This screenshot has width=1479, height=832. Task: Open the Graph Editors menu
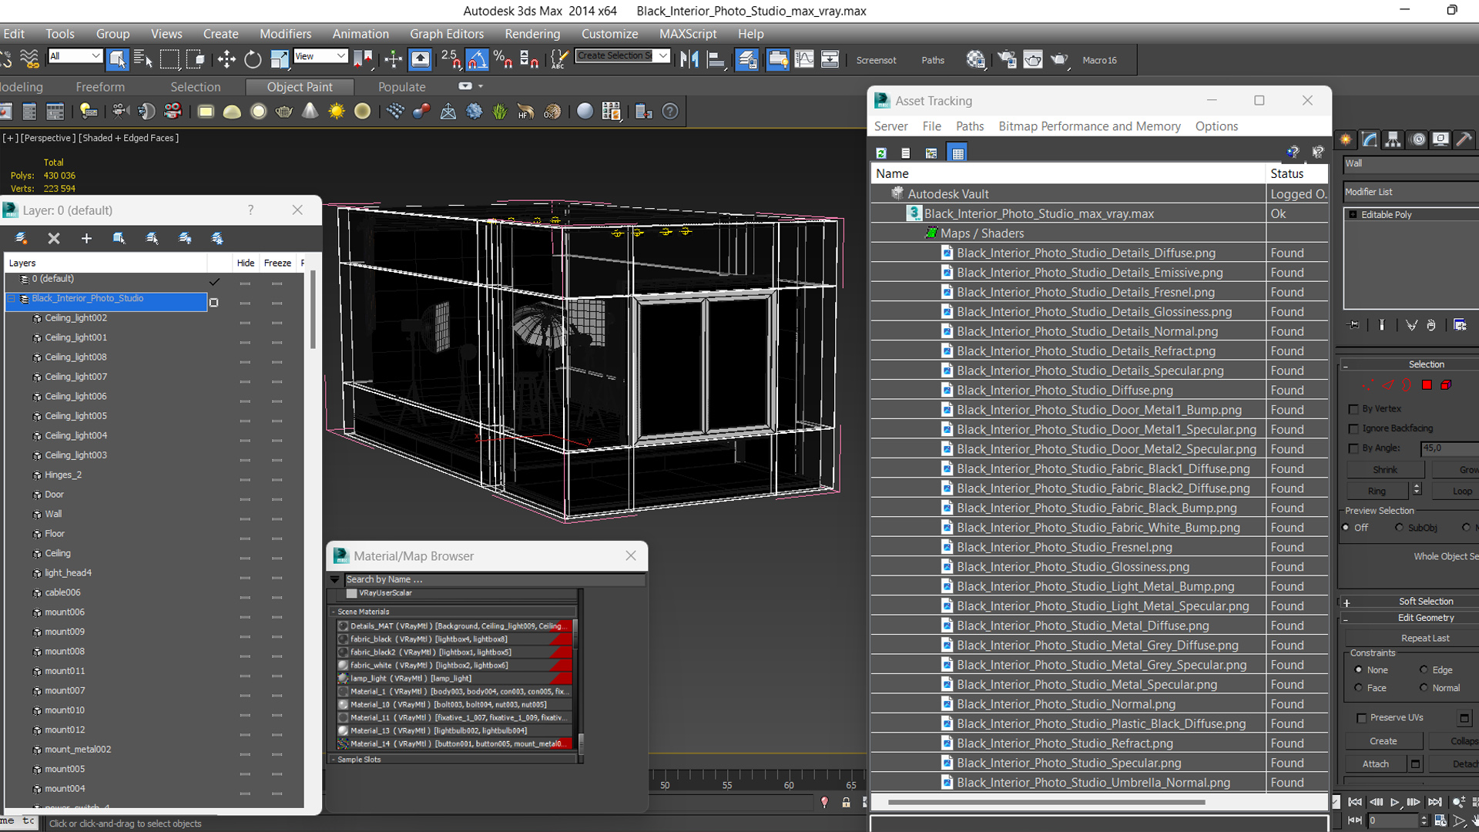click(x=447, y=34)
